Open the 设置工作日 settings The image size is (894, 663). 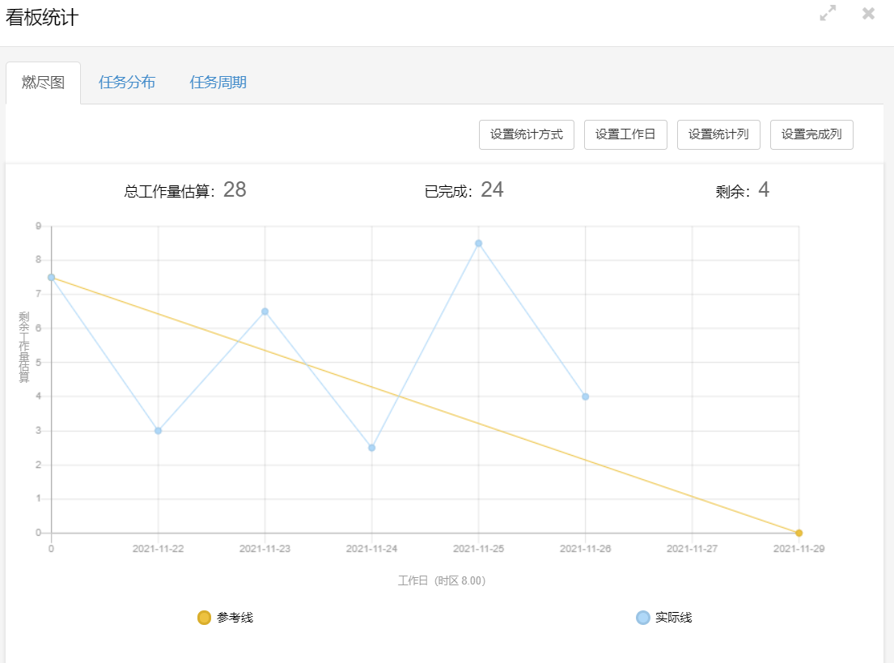point(625,134)
